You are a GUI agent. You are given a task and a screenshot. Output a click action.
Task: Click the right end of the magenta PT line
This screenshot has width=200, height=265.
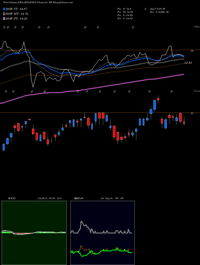(x=184, y=74)
